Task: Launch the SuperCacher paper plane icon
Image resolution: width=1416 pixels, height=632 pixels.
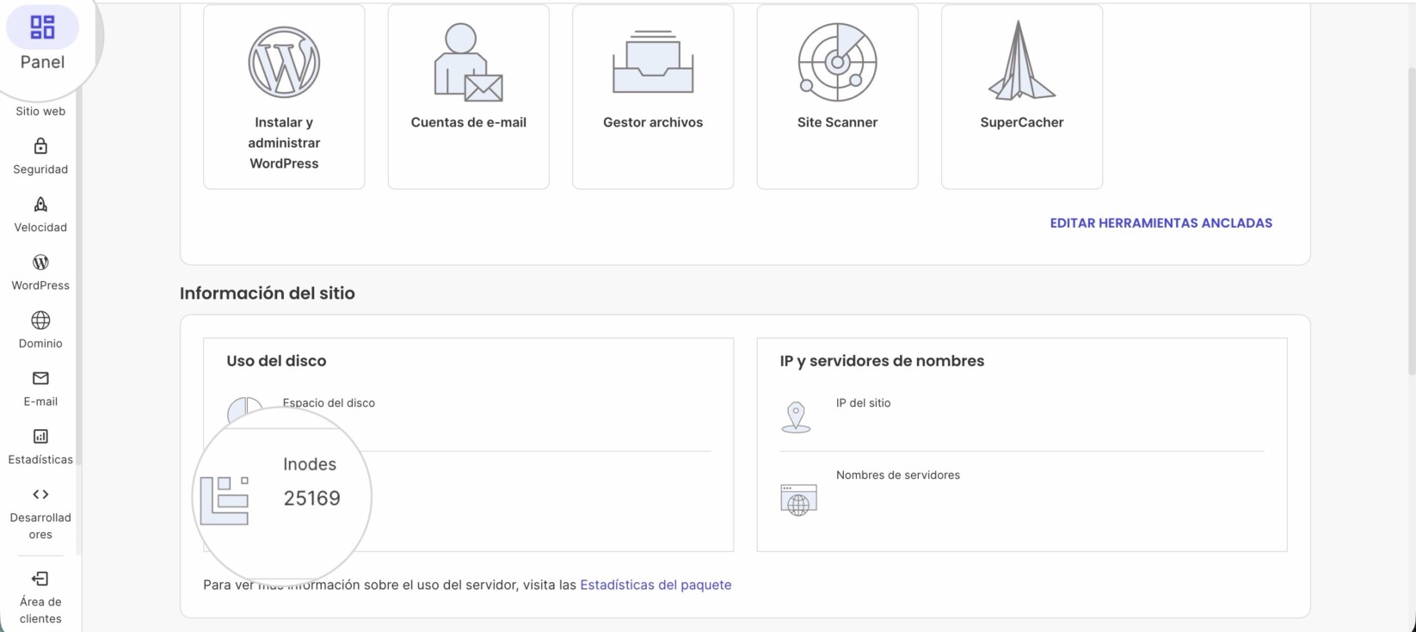Action: 1022,60
